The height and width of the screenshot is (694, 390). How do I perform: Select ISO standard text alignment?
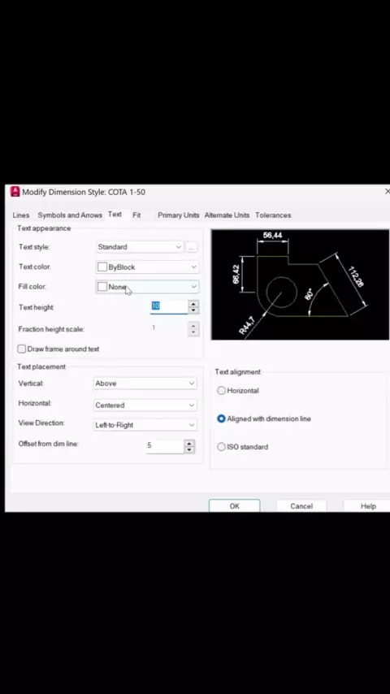[x=221, y=447]
